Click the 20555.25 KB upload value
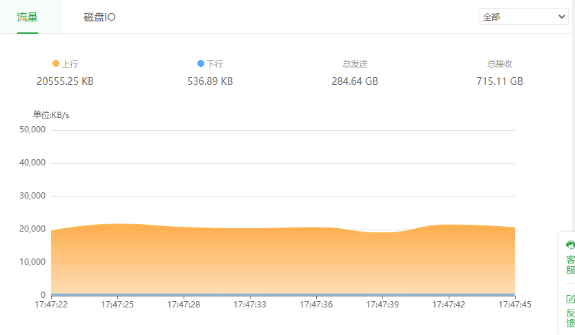Screen dimensions: 575x335 [65, 81]
